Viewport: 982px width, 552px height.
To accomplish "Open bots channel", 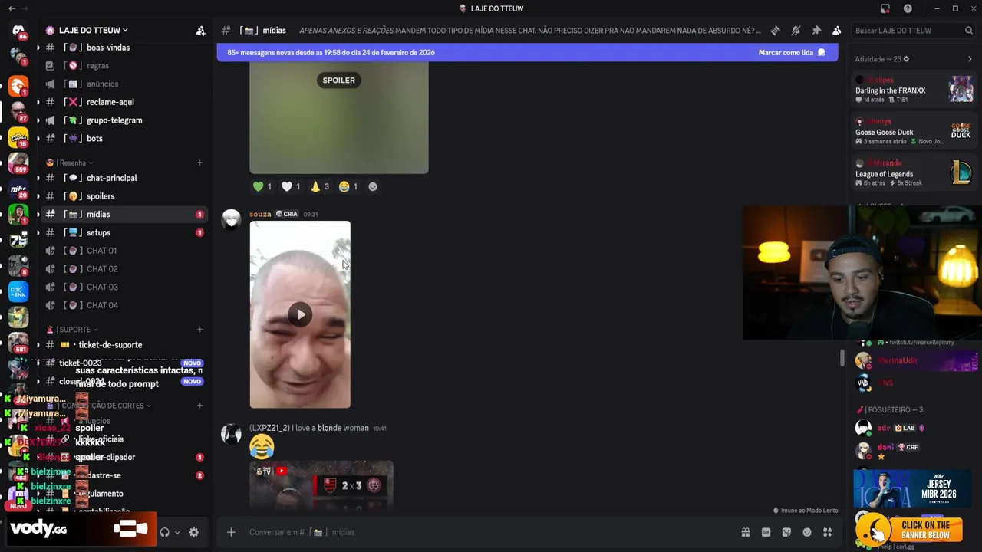I will [x=123, y=139].
